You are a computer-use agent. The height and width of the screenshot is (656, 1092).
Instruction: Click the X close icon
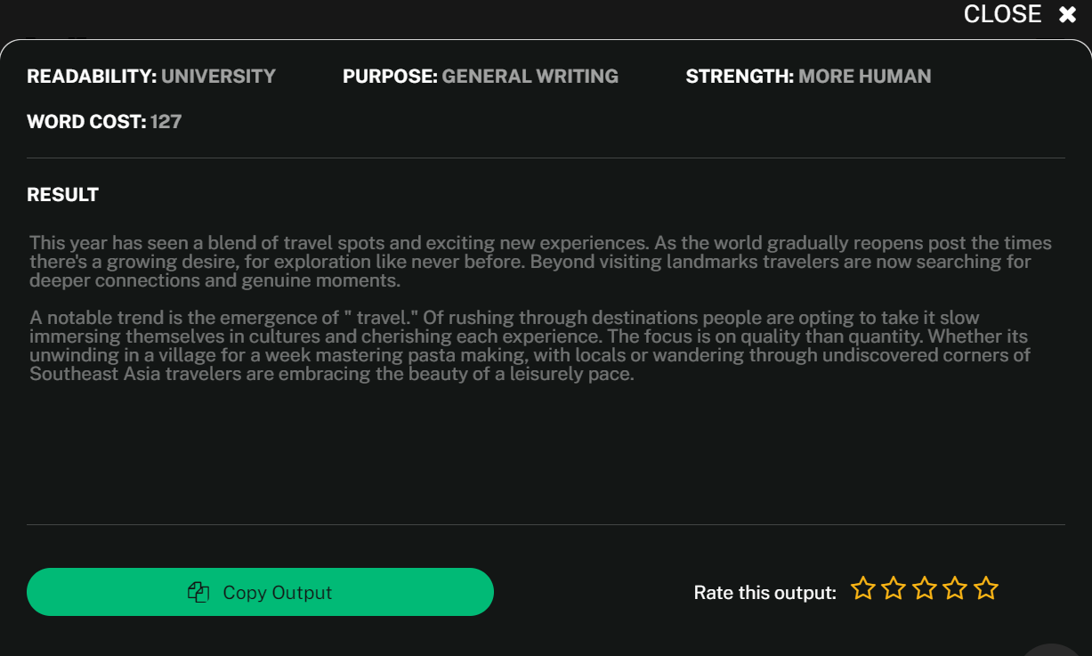[1067, 15]
